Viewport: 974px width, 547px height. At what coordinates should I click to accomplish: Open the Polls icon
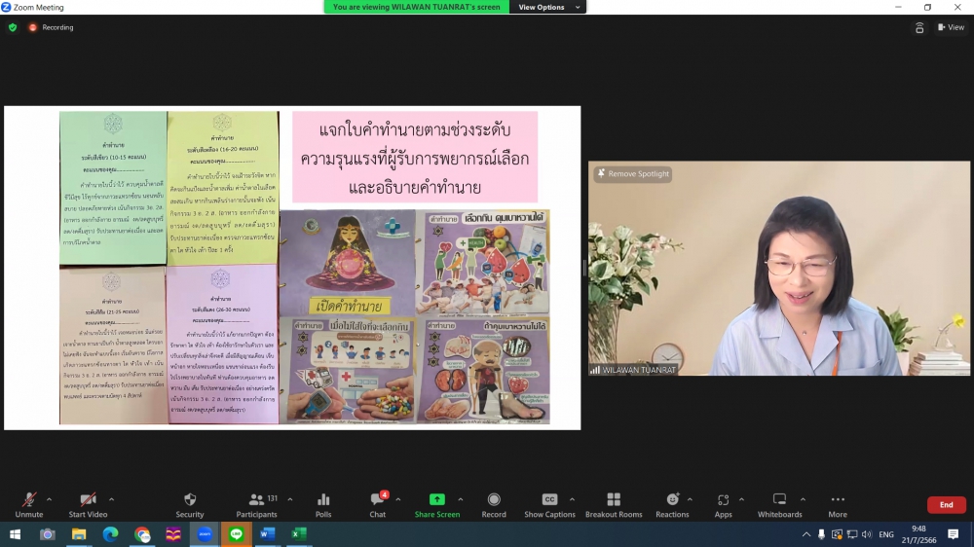point(323,502)
